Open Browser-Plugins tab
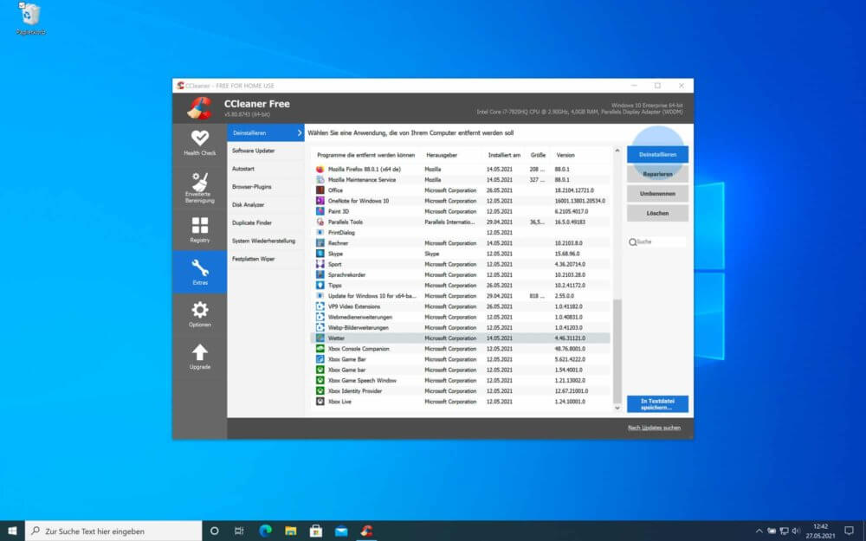 (266, 187)
